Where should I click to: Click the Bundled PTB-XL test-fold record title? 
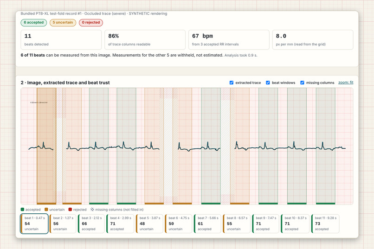[94, 13]
